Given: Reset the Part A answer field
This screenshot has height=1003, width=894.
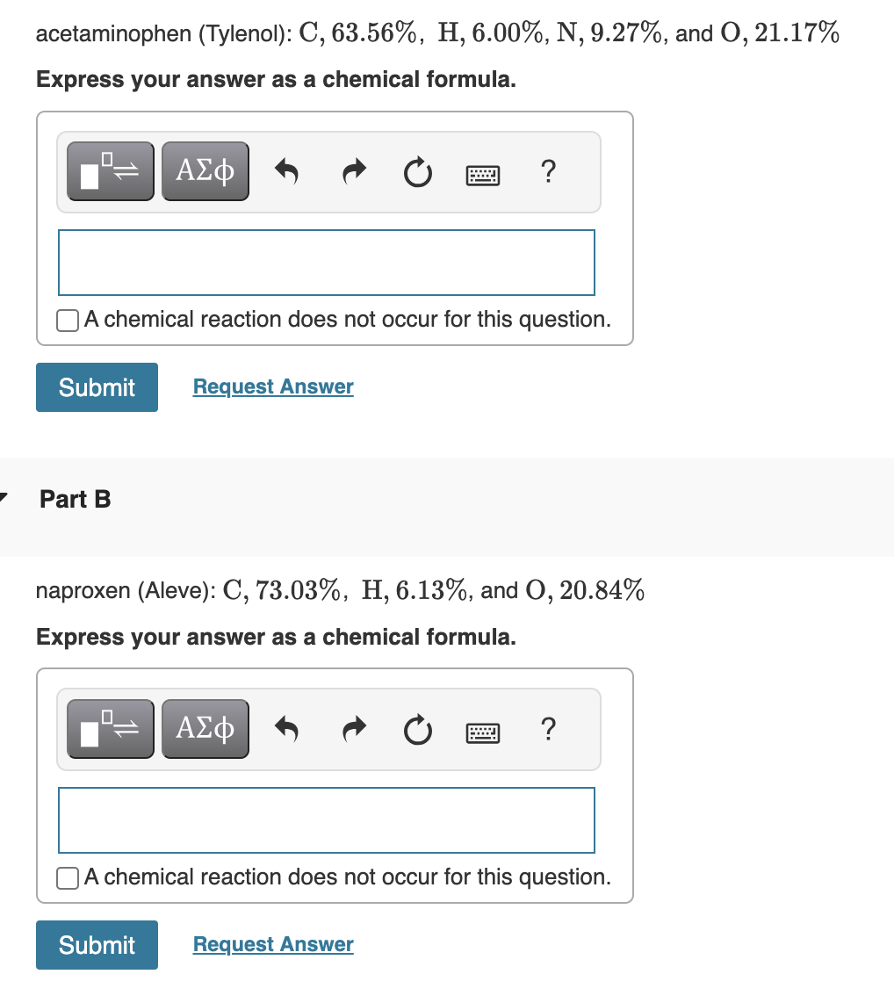Looking at the screenshot, I should pyautogui.click(x=418, y=172).
